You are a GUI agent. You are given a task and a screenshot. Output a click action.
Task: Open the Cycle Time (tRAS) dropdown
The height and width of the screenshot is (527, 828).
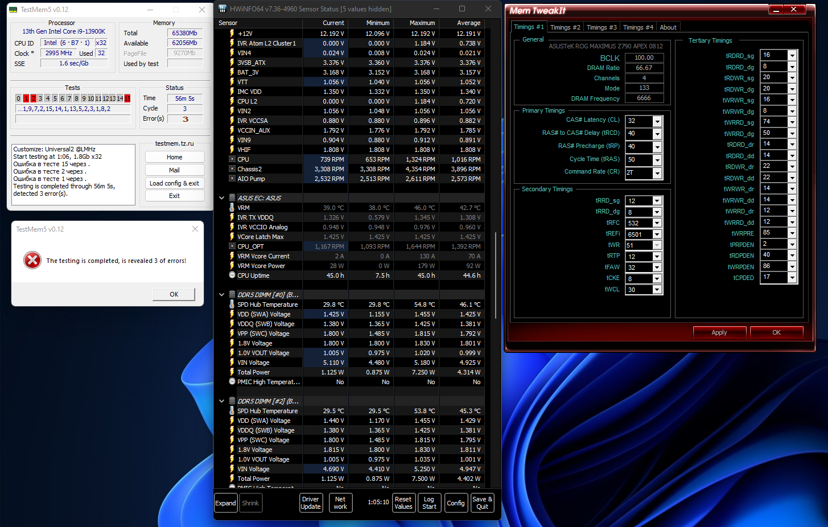tap(657, 160)
